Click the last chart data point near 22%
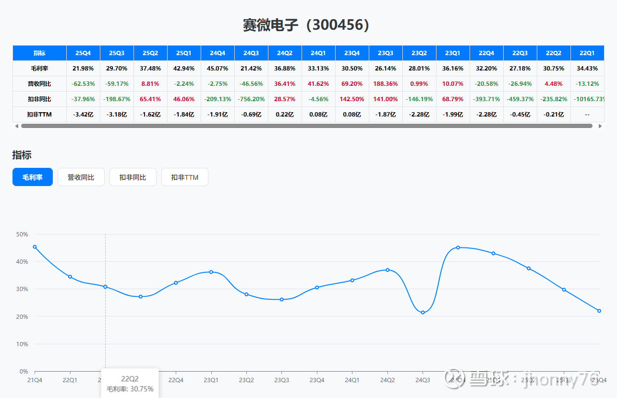This screenshot has width=617, height=398. click(x=599, y=311)
